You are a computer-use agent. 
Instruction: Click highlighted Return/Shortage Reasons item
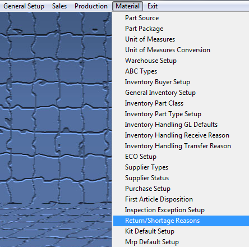[x=181, y=221]
